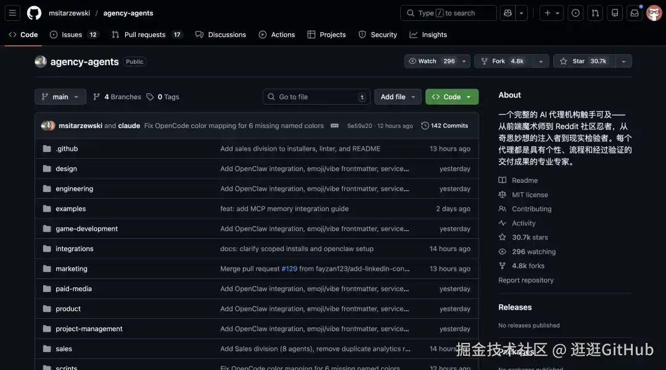666x370 pixels.
Task: Open the Discussions tab
Action: point(221,34)
